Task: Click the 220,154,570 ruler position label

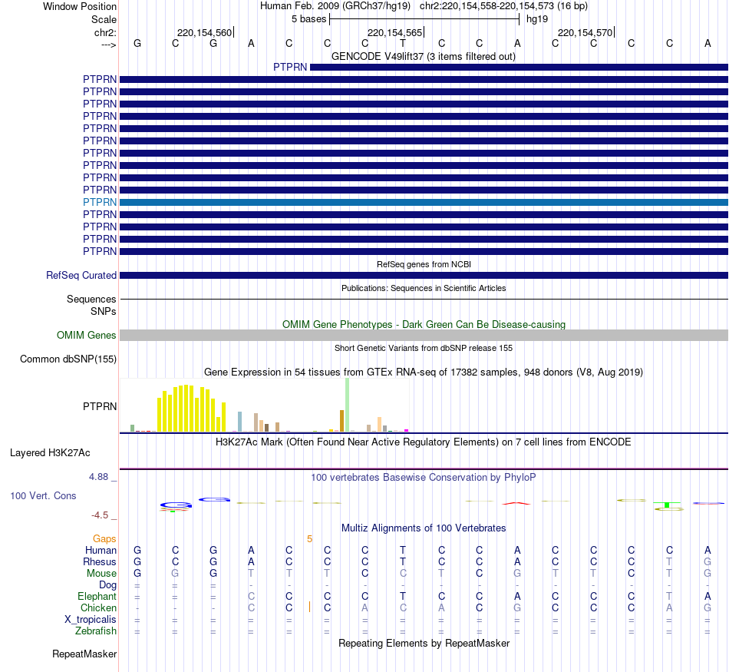Action: (585, 32)
